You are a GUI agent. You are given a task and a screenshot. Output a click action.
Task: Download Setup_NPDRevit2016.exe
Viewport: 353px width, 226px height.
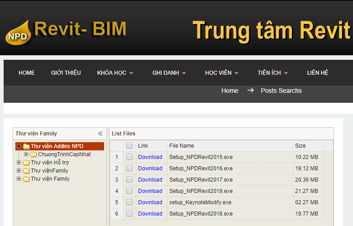pos(150,168)
